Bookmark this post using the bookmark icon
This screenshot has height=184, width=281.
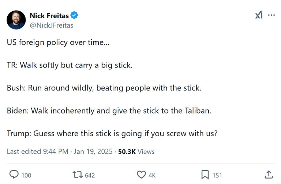click(205, 175)
